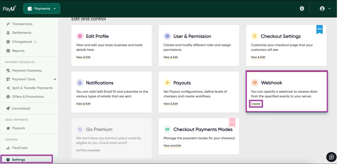Click the Edit Profile card icon
The width and height of the screenshot is (338, 164).
point(80,36)
